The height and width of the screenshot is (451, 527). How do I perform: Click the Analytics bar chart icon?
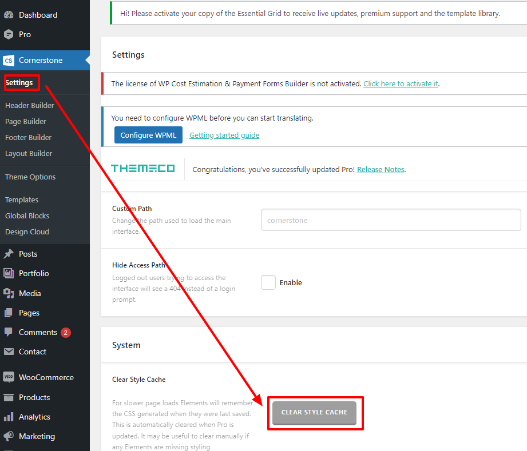click(x=9, y=417)
